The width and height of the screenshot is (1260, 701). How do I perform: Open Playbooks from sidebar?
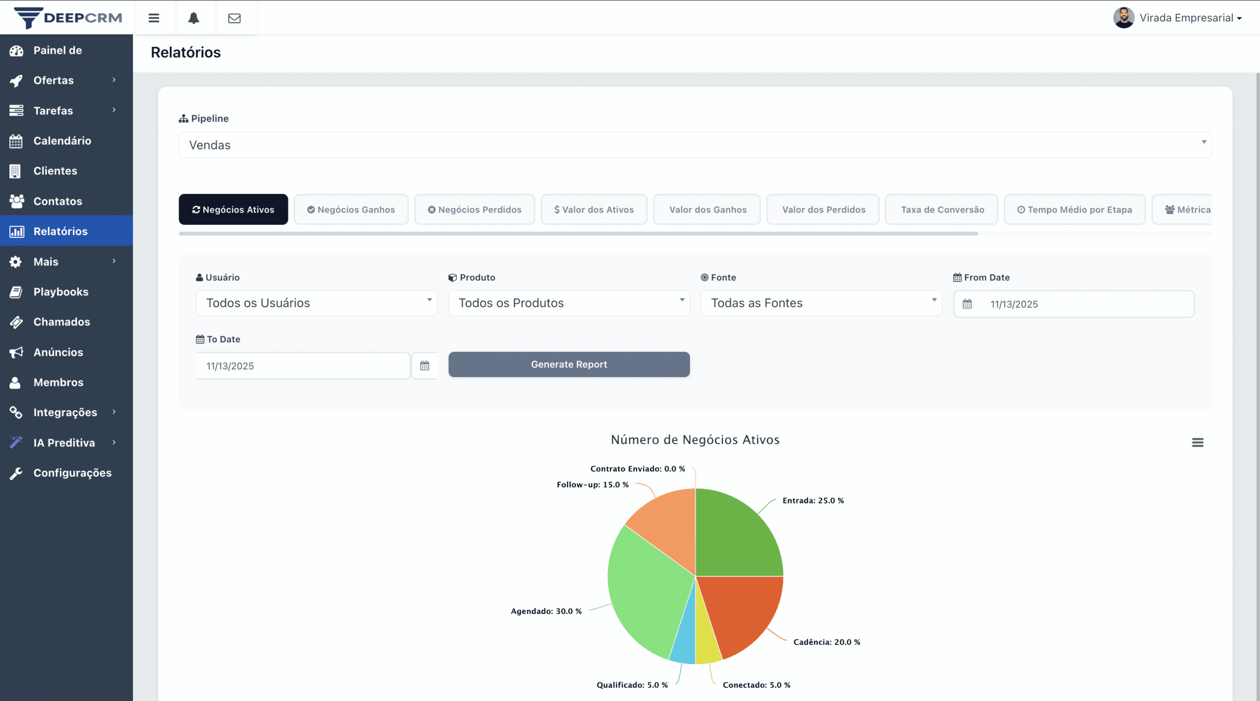[x=61, y=291]
